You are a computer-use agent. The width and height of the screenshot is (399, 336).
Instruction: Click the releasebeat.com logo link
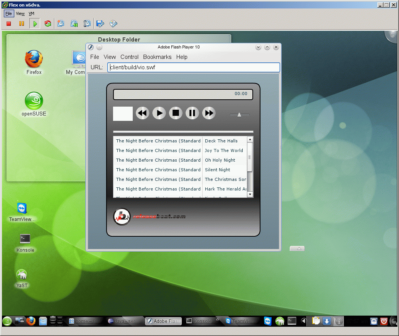coord(149,217)
